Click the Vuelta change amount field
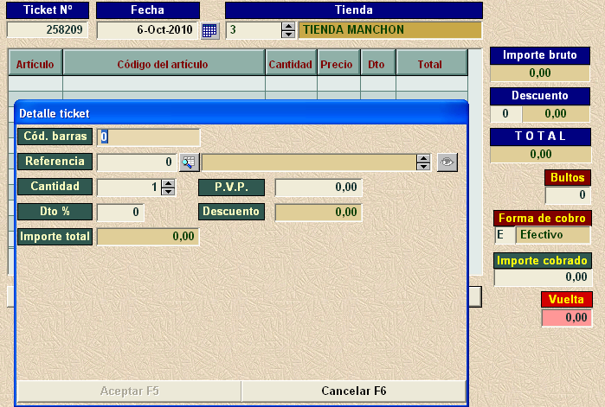Image resolution: width=605 pixels, height=407 pixels. tap(567, 318)
